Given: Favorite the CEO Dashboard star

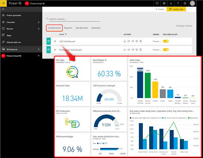Looking at the screenshot, I should tap(55, 41).
